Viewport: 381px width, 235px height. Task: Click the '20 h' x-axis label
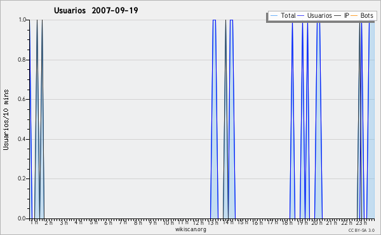click(317, 222)
